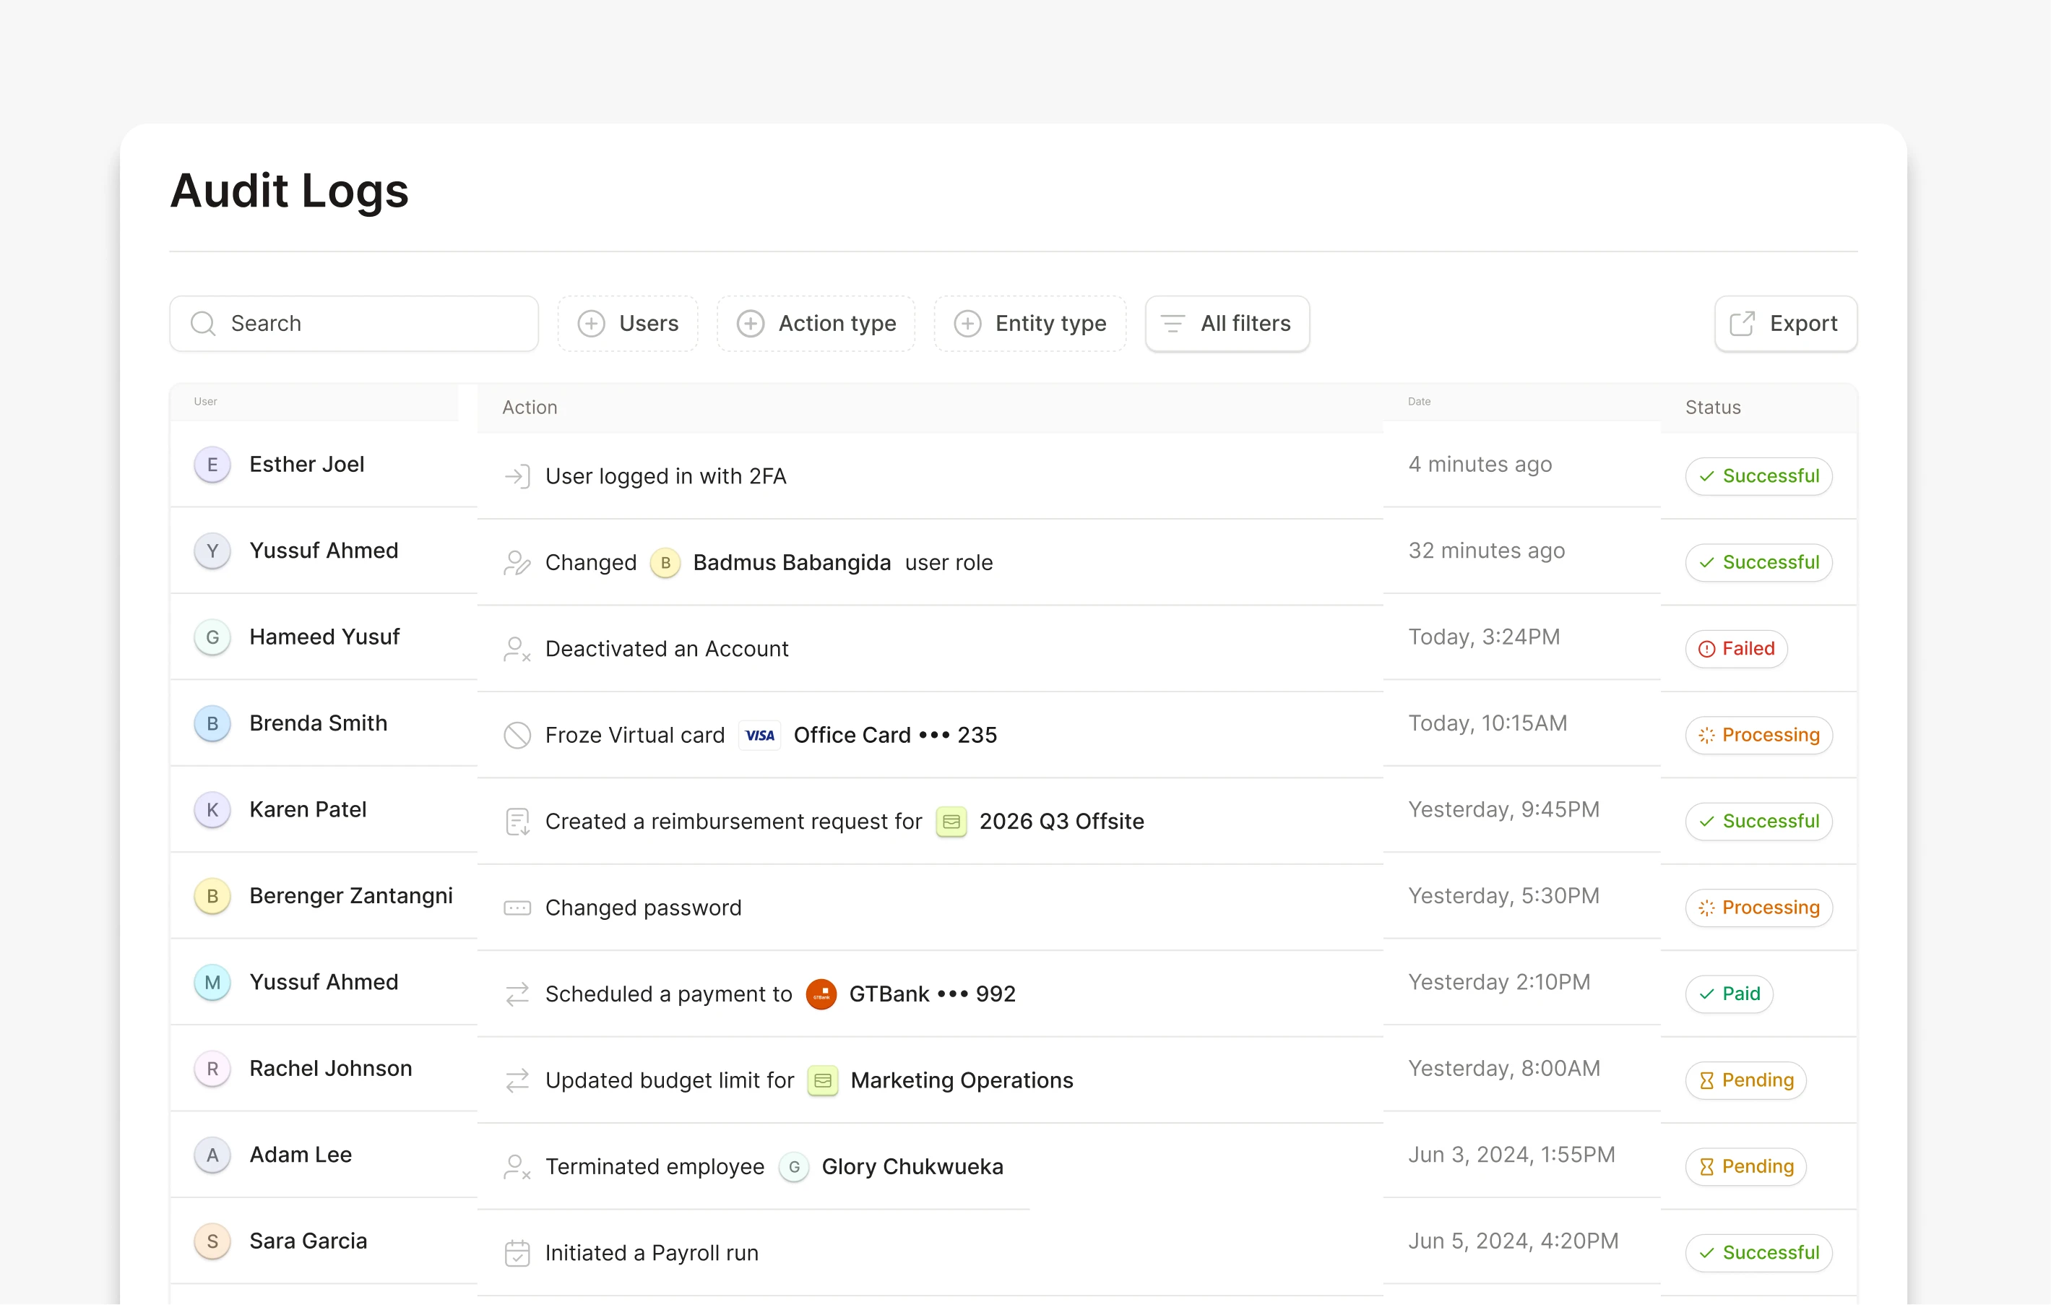Open Badmus Babangida user link

click(791, 563)
